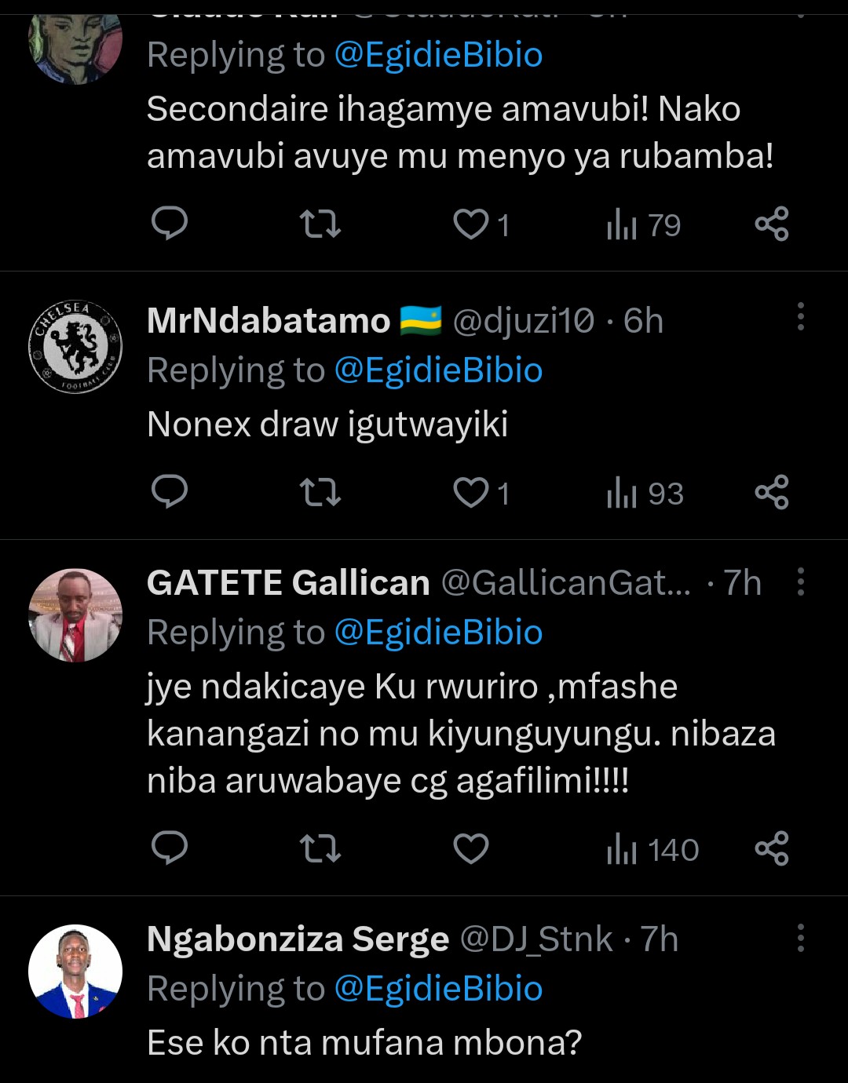This screenshot has width=848, height=1083.
Task: Open @EgidieBibio link in Ngabonziza Serge's reply
Action: click(x=438, y=989)
